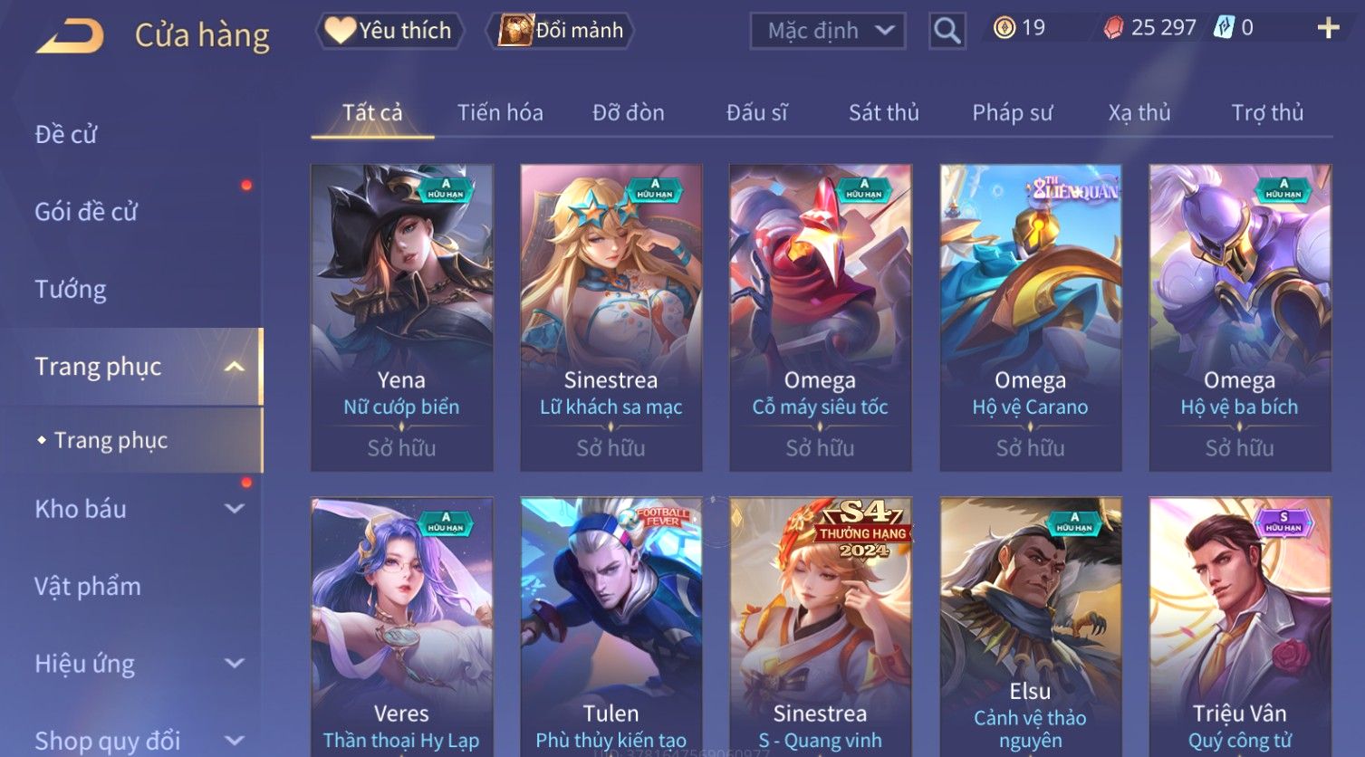
Task: Click the red gem currency icon
Action: [1113, 28]
